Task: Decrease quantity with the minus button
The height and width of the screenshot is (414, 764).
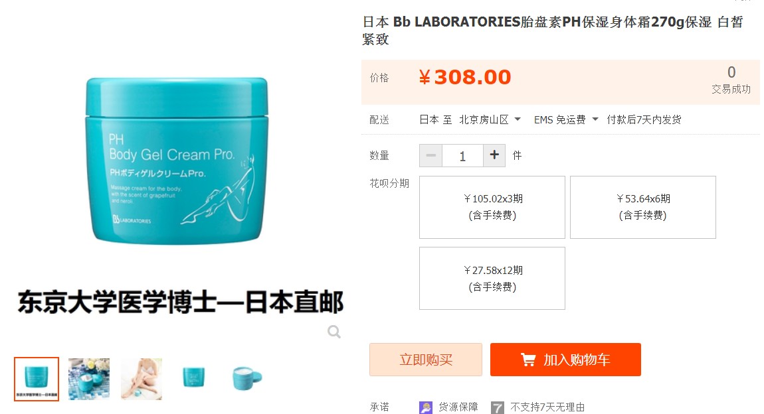Action: point(430,155)
